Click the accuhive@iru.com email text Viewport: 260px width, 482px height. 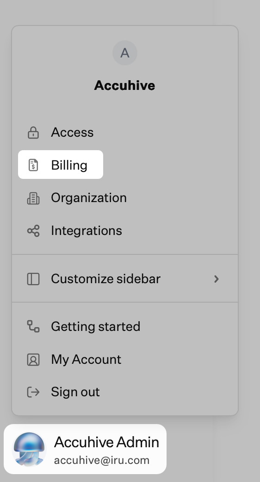pos(102,460)
